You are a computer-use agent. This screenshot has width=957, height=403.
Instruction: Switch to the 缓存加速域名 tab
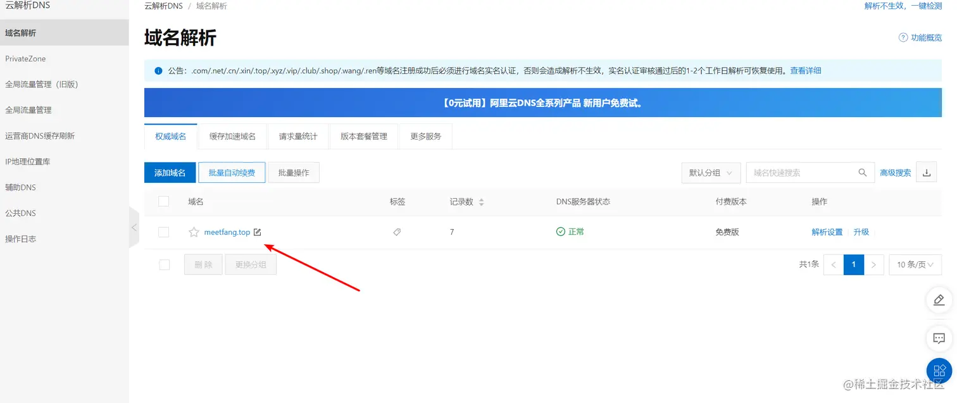232,137
